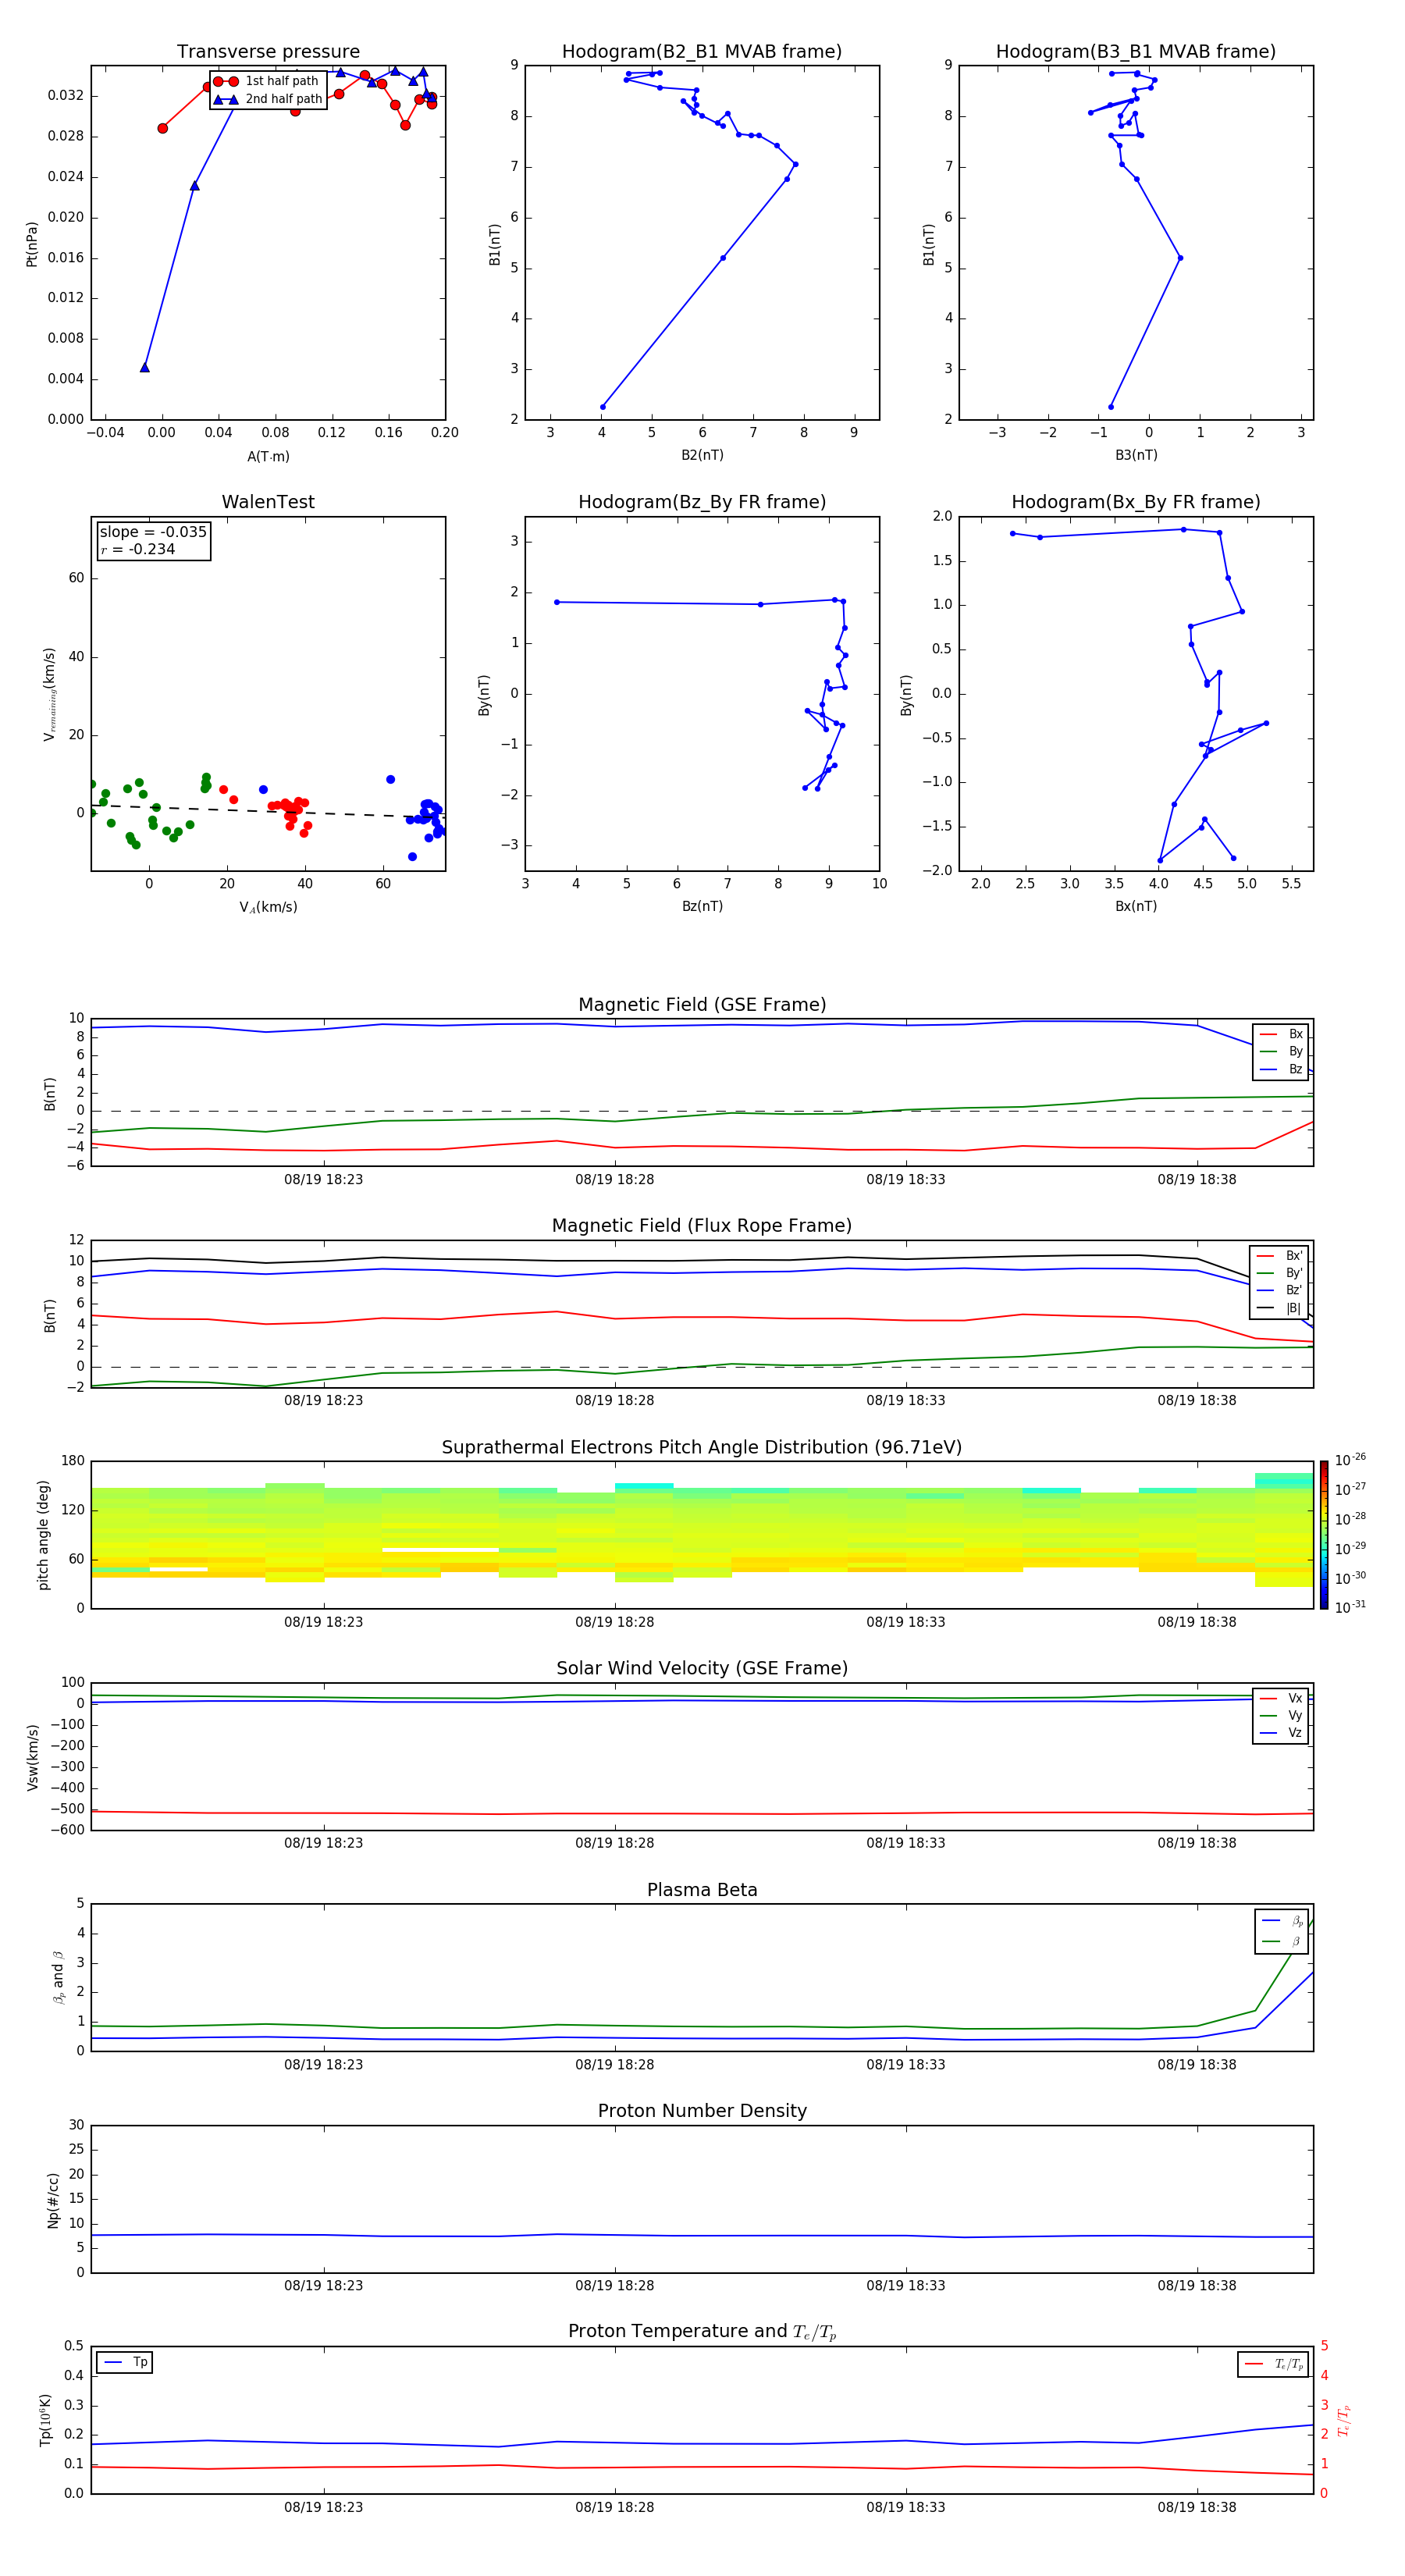Click lowest point of B2_B1 hodogram
The image size is (1405, 2576).
tap(602, 407)
